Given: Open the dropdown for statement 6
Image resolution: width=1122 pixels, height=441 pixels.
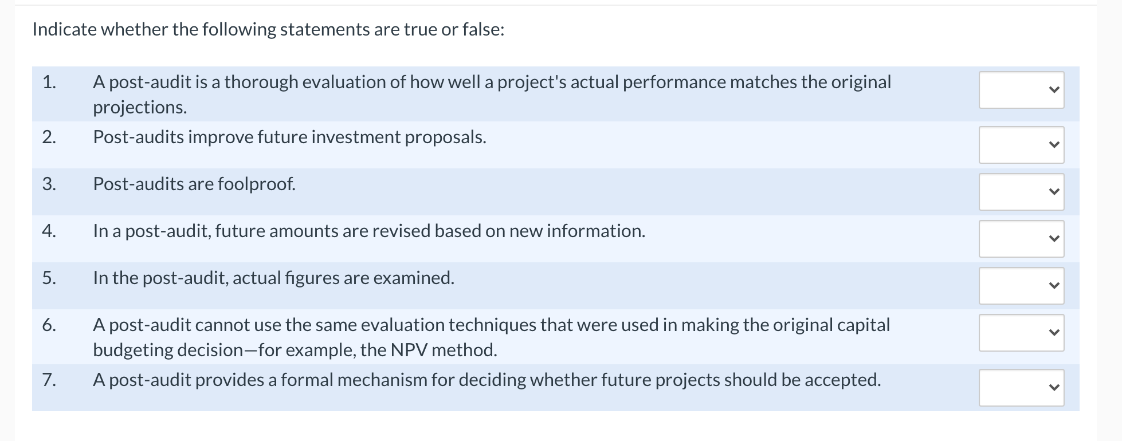Looking at the screenshot, I should [x=1021, y=332].
